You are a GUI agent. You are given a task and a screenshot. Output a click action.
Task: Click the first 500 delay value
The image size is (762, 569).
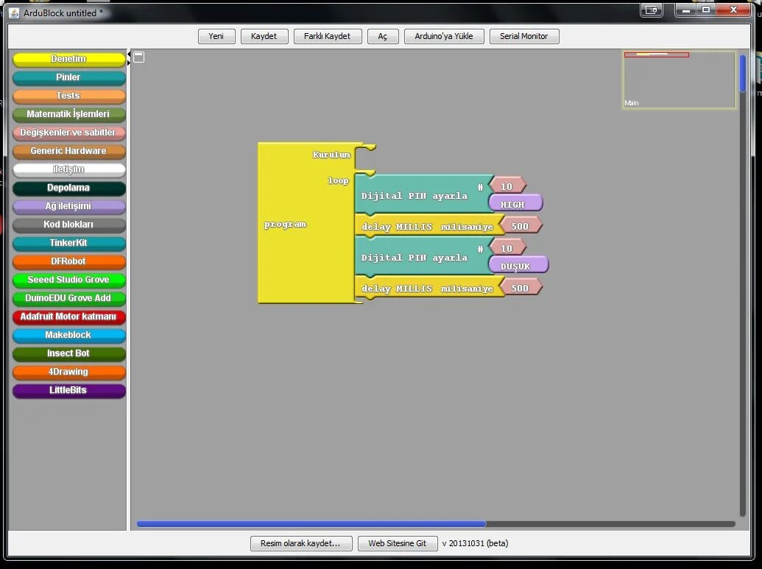[x=521, y=227]
